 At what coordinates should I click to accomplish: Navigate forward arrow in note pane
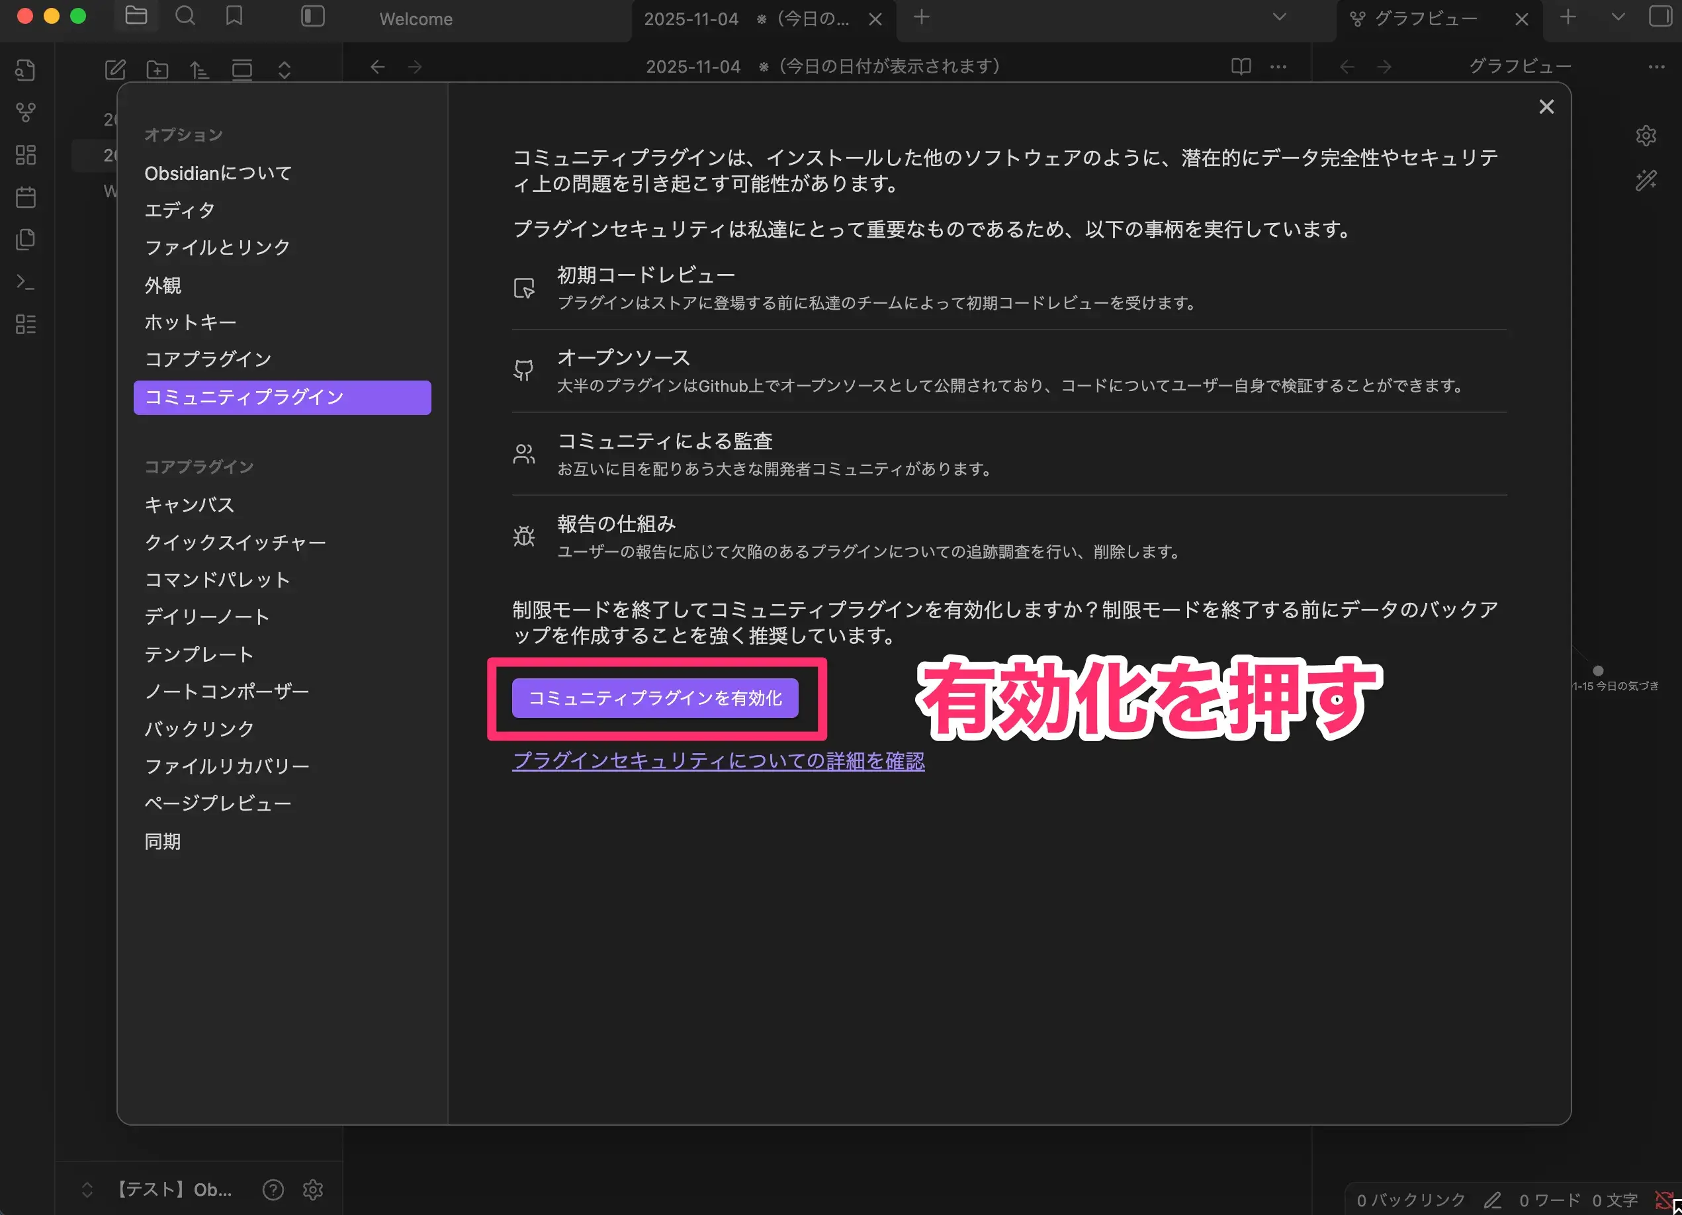click(416, 67)
